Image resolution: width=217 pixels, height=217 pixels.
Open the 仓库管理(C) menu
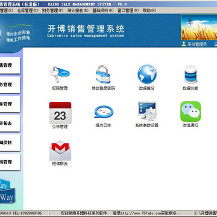point(28,10)
